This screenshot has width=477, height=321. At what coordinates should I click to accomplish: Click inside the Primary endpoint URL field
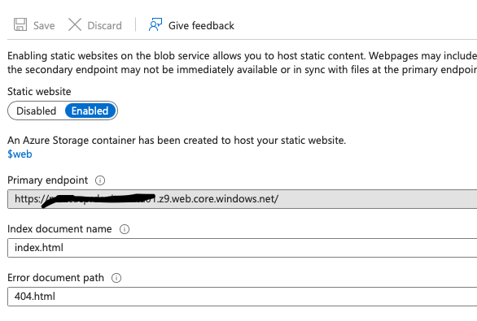[242, 199]
